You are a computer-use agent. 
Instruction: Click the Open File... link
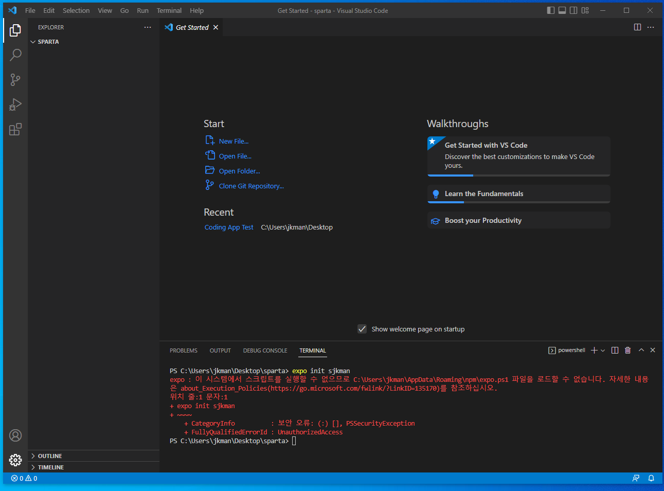[235, 156]
